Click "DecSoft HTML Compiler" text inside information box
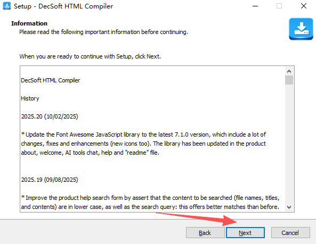 point(51,80)
